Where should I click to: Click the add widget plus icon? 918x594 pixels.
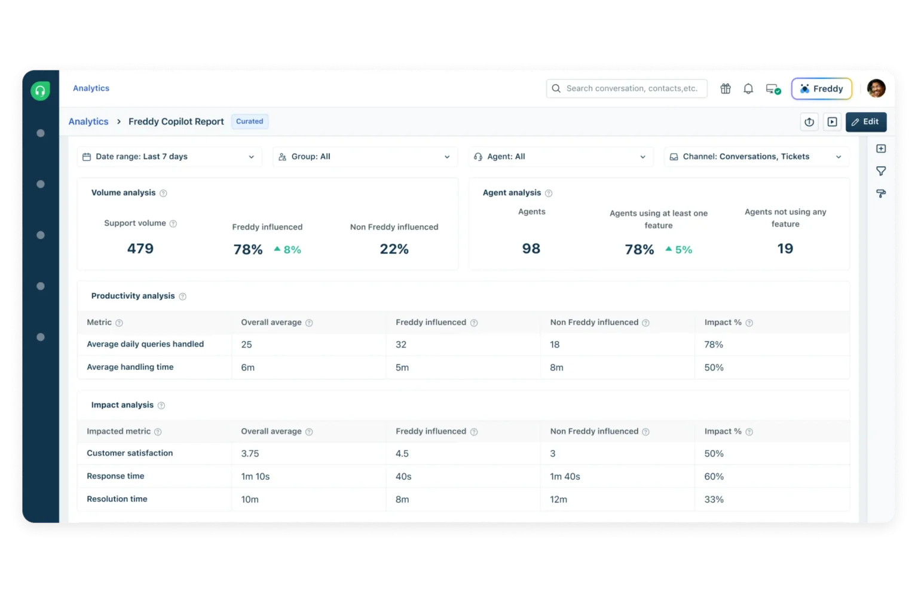(881, 149)
